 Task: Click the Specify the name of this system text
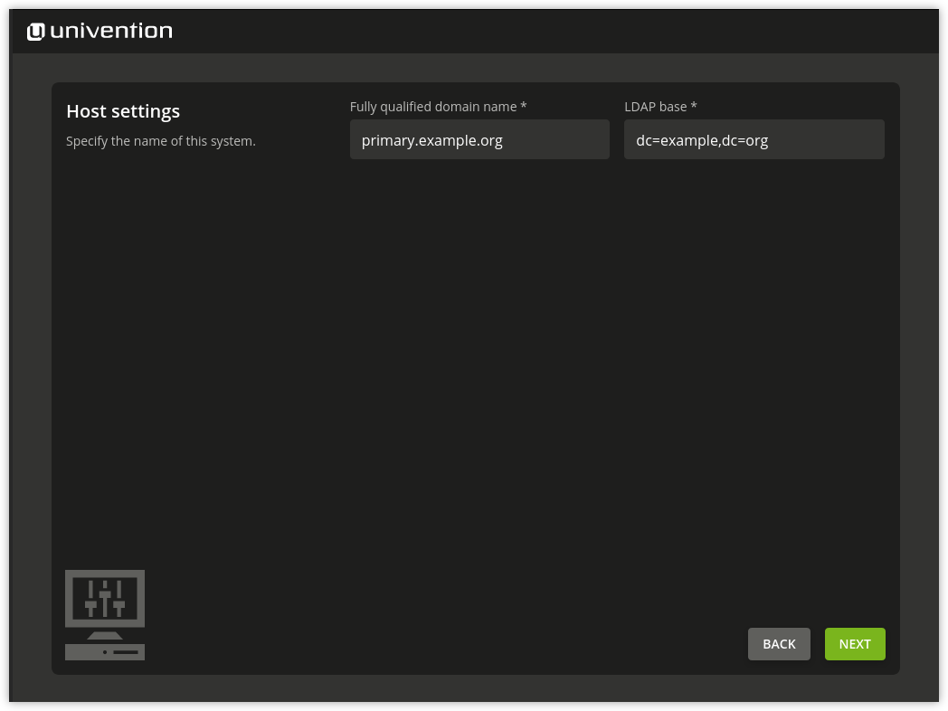click(x=160, y=140)
